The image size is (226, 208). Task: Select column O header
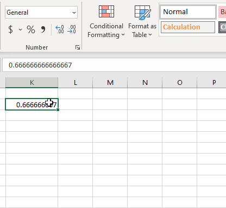[180, 83]
